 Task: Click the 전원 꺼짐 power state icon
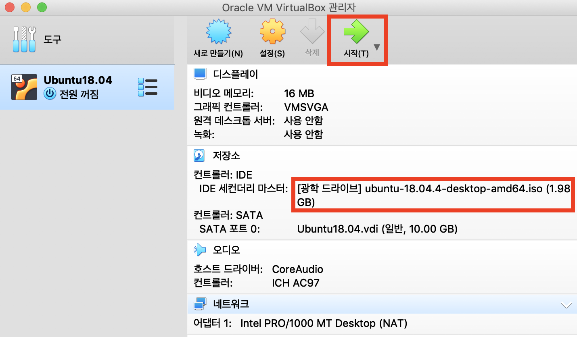click(x=50, y=94)
